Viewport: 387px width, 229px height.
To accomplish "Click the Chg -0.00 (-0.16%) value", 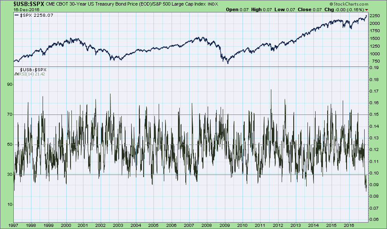I will click(x=344, y=9).
